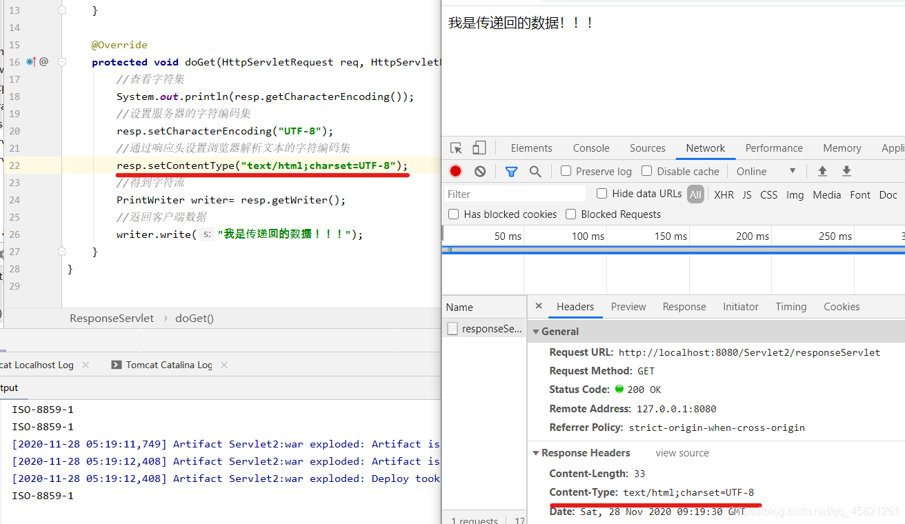Toggle the device toolbar icon
Screen dimensions: 905x524
click(479, 148)
